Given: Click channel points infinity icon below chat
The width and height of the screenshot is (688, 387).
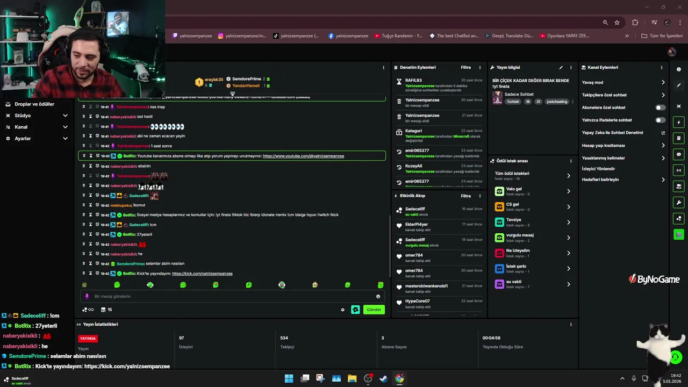Looking at the screenshot, I should click(x=88, y=310).
